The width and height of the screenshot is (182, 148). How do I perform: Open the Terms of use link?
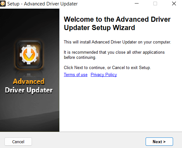coord(76,74)
